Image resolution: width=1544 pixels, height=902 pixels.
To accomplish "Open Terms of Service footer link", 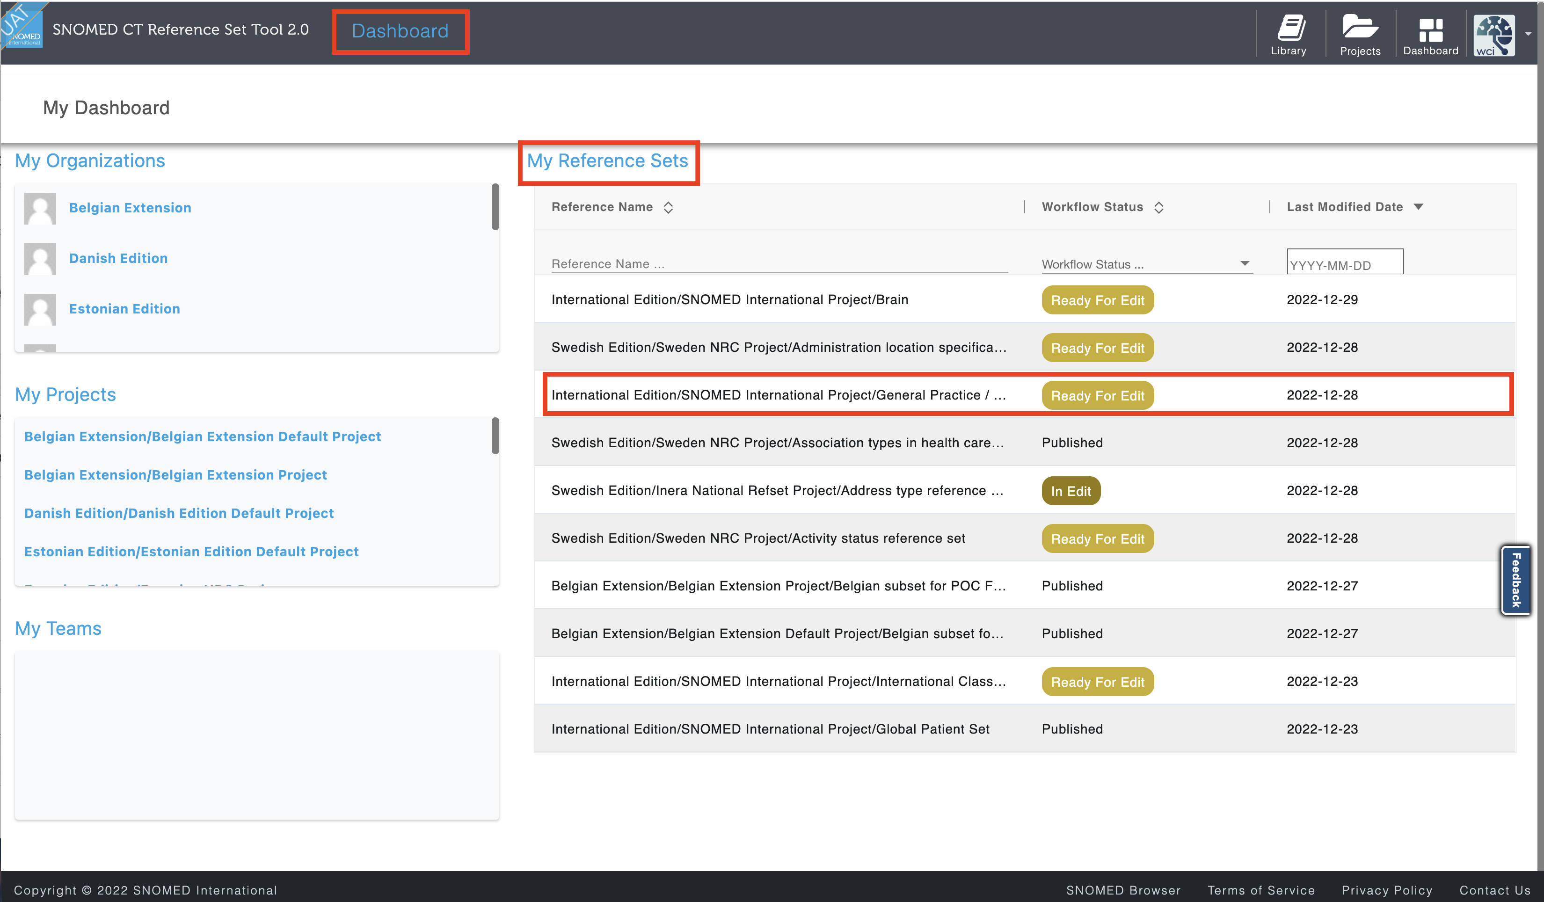I will coord(1261,890).
